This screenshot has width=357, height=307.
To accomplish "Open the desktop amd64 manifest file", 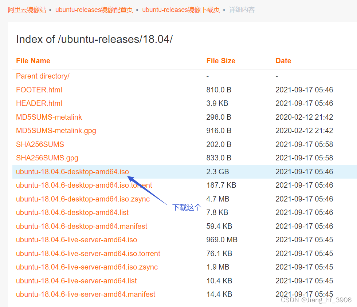I will click(82, 226).
